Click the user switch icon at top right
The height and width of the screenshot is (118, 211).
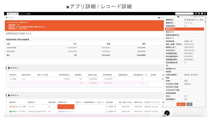[205, 13]
